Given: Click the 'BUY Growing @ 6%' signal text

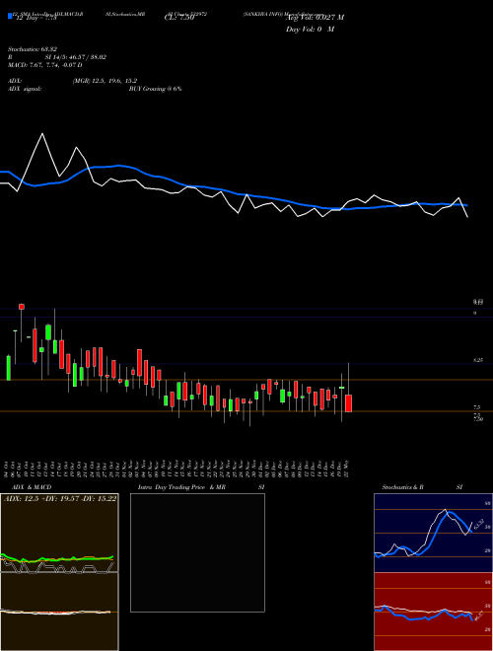Looking at the screenshot, I should pyautogui.click(x=155, y=89).
